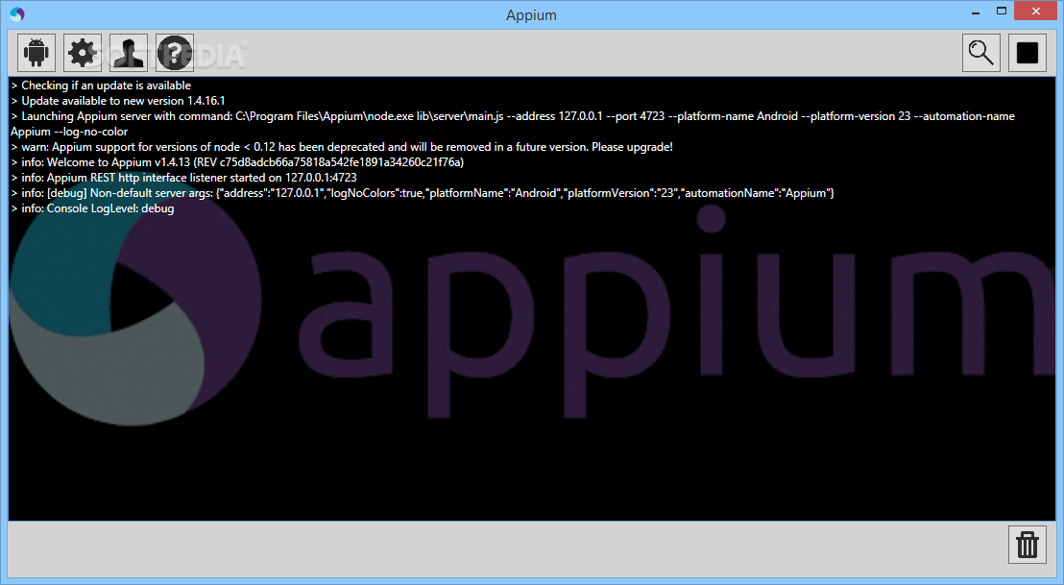Select the line "Update available to new version 1.4.16.1"
This screenshot has width=1064, height=585.
click(x=118, y=101)
